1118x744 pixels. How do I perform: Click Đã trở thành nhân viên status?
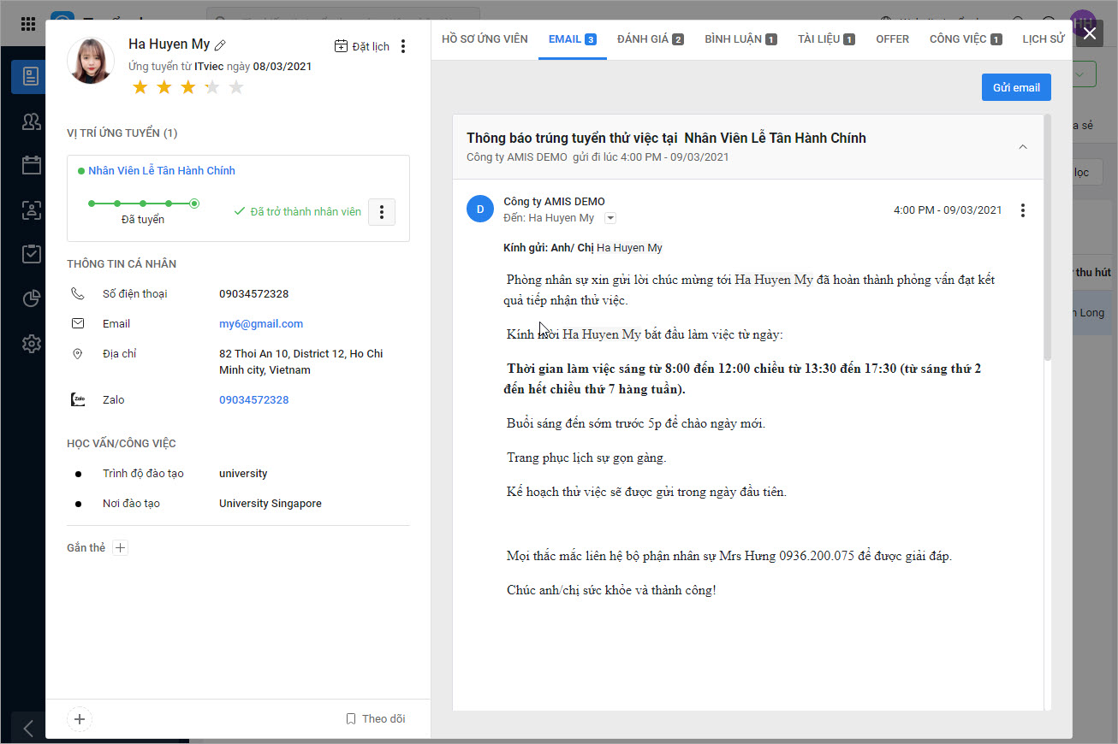point(297,212)
